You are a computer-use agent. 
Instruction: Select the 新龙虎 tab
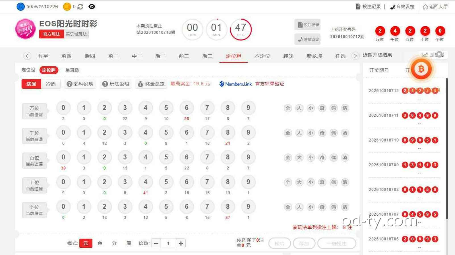click(314, 56)
